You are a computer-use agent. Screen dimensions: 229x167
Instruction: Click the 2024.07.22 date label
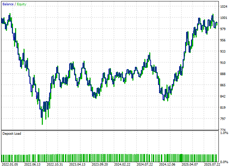pos(145,165)
